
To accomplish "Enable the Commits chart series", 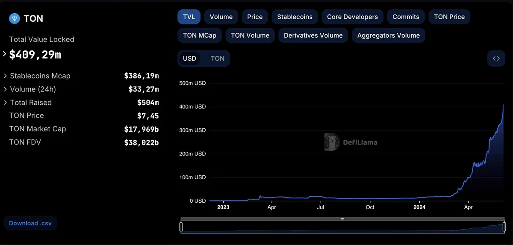I will [x=406, y=17].
